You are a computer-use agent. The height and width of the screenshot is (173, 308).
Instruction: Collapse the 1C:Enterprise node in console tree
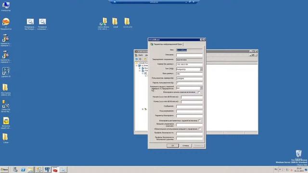point(137,65)
